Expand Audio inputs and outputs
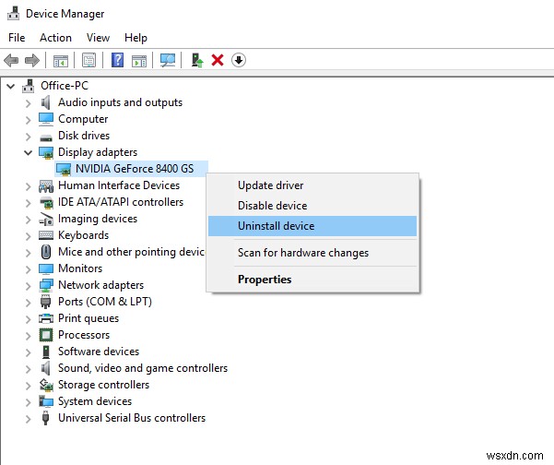This screenshot has height=465, width=554. 29,103
